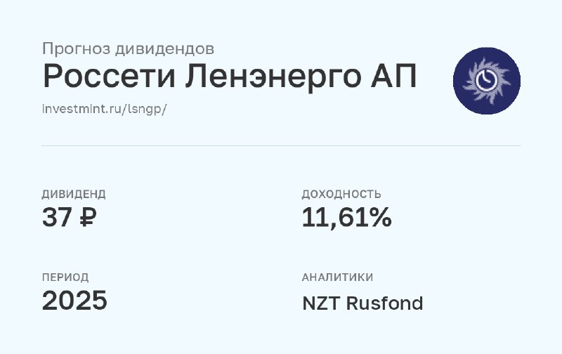Click the analyst name "NZT"

pos(320,303)
